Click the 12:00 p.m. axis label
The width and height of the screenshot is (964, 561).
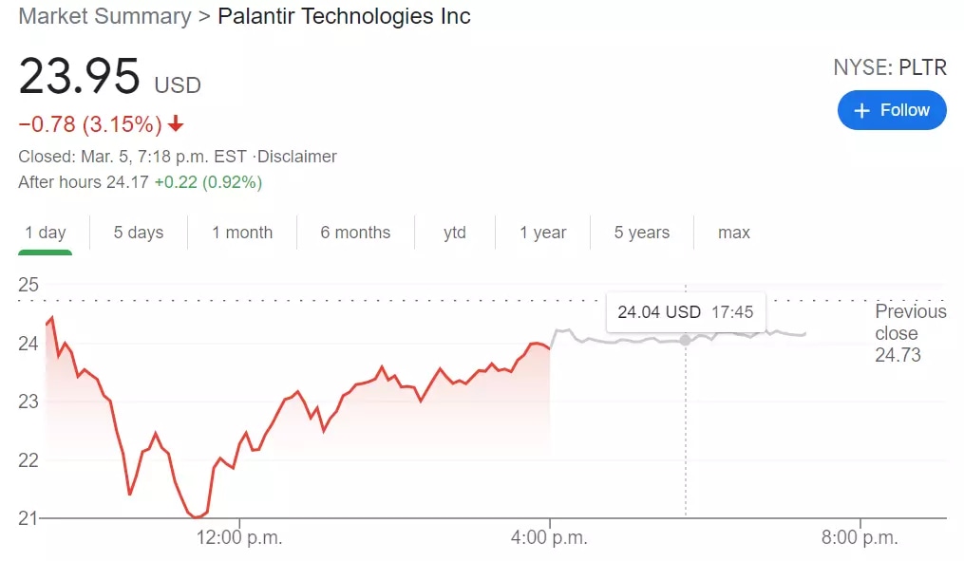coord(239,538)
